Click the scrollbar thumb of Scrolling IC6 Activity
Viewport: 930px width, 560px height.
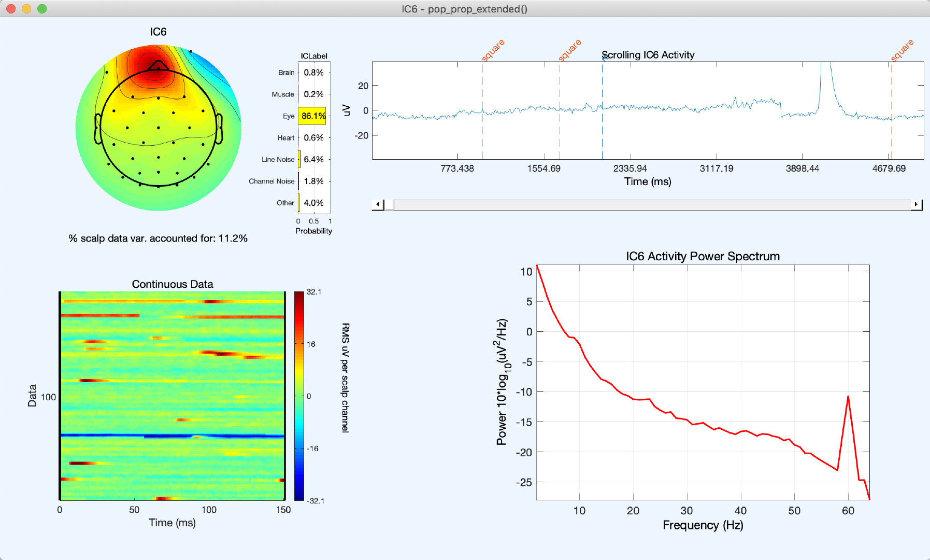tap(389, 204)
